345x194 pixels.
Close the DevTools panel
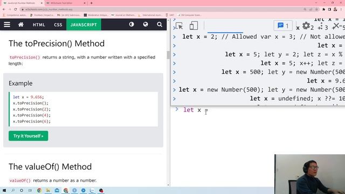click(x=336, y=26)
